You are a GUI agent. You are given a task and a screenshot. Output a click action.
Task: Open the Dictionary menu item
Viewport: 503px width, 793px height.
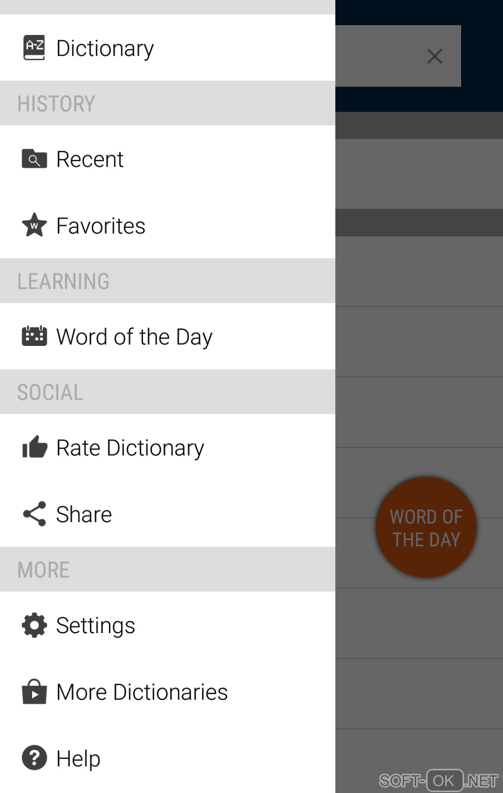105,48
